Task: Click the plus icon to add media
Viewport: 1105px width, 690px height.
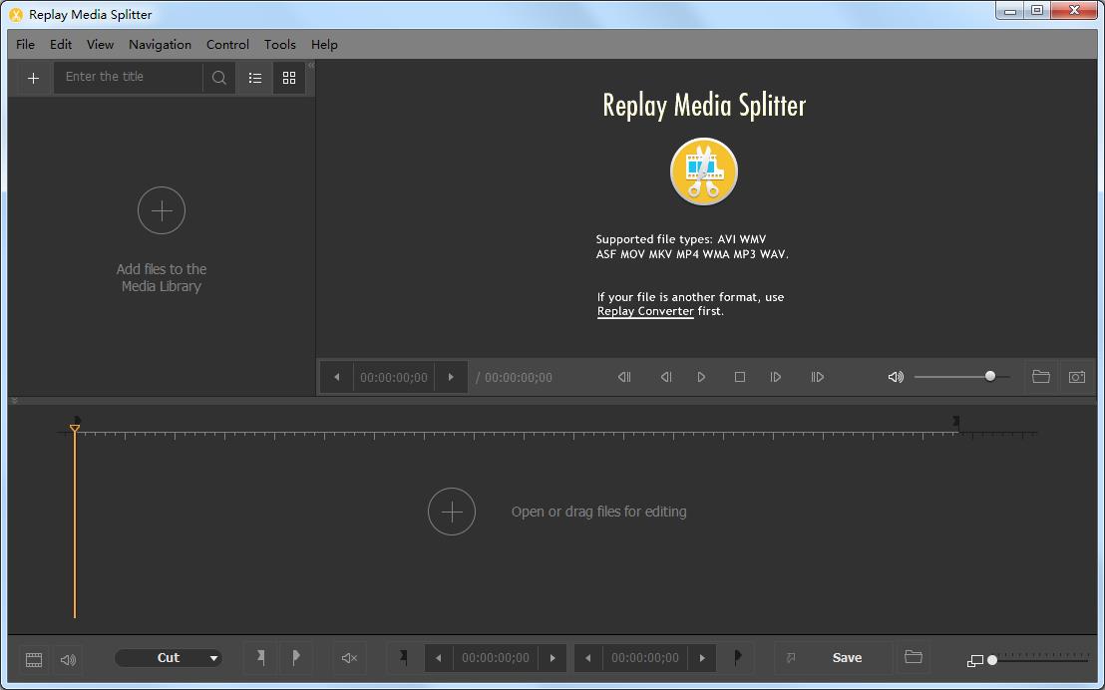Action: 33,78
